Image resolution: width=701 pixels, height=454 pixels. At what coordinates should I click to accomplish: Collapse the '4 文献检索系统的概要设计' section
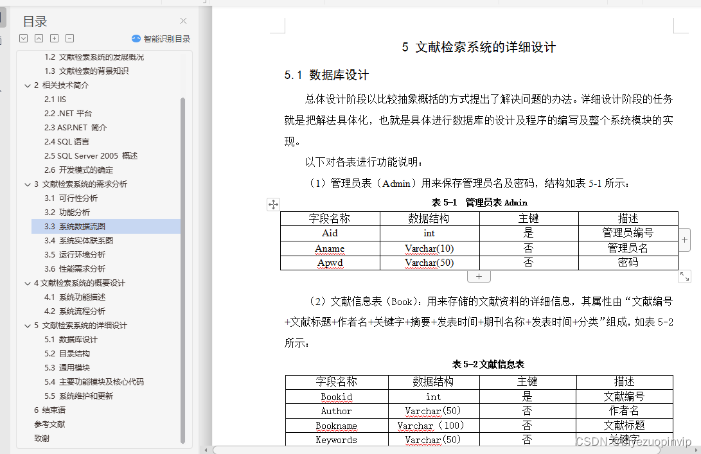28,283
